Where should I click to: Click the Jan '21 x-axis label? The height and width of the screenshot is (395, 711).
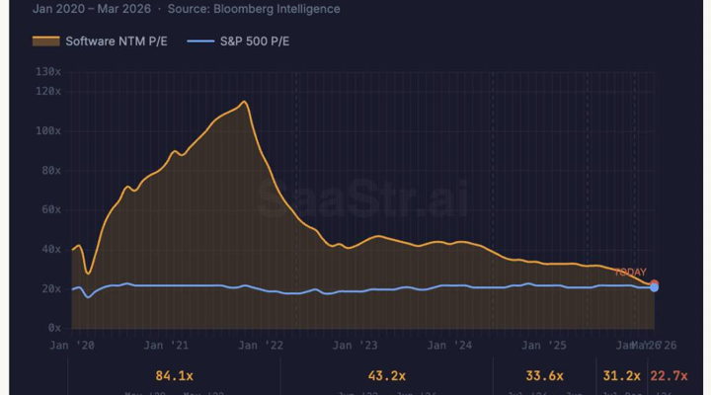coord(166,346)
